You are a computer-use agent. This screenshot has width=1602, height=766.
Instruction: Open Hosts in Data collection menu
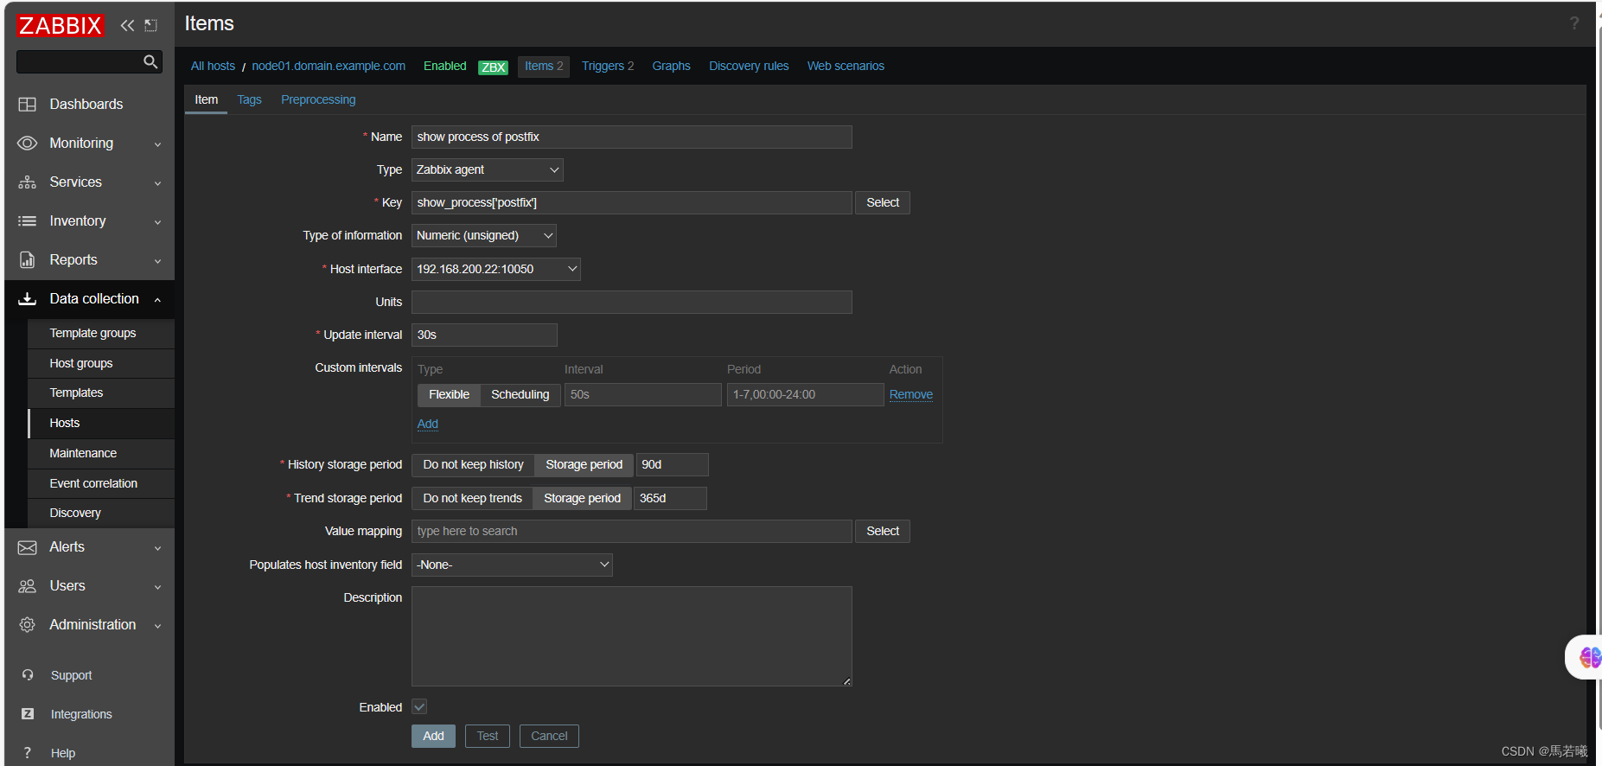[101, 423]
